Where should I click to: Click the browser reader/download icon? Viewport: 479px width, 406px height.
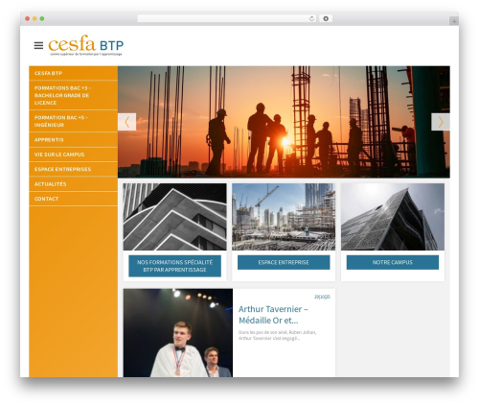[x=326, y=19]
